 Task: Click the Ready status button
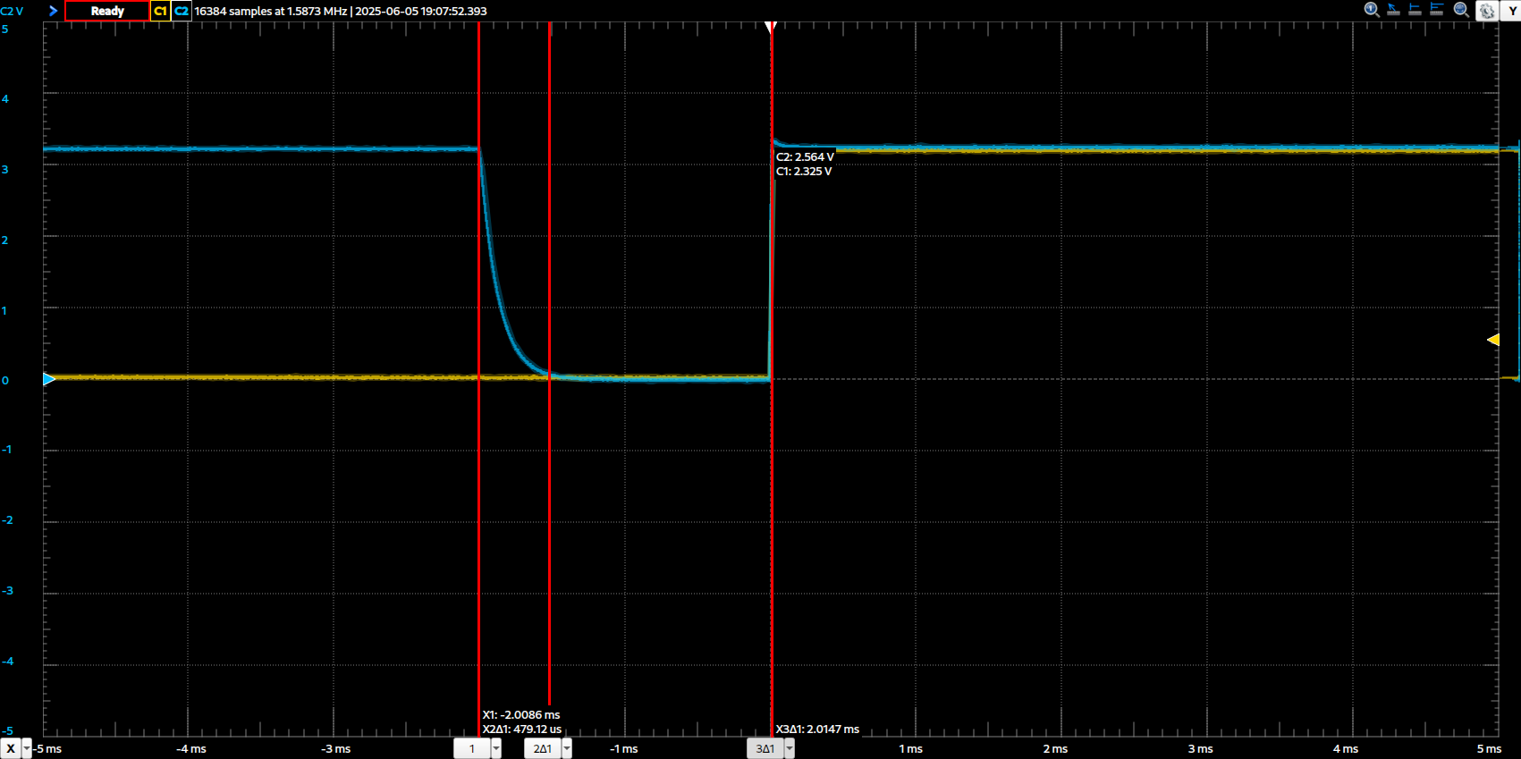[107, 11]
